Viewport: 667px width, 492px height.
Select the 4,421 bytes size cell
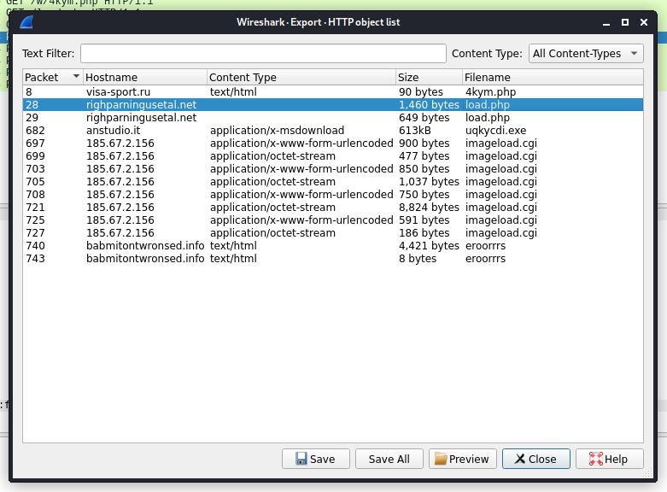click(x=429, y=245)
